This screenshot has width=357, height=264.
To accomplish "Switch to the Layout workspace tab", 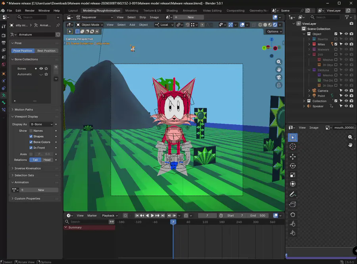I will click(73, 10).
